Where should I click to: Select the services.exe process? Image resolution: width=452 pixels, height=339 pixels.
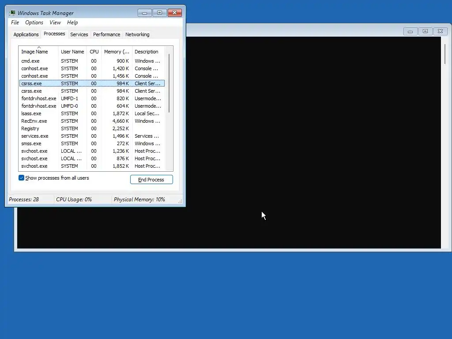[x=92, y=136]
